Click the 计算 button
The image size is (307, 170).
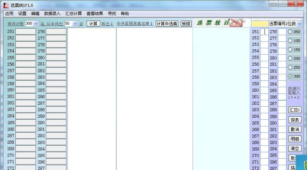pos(93,24)
